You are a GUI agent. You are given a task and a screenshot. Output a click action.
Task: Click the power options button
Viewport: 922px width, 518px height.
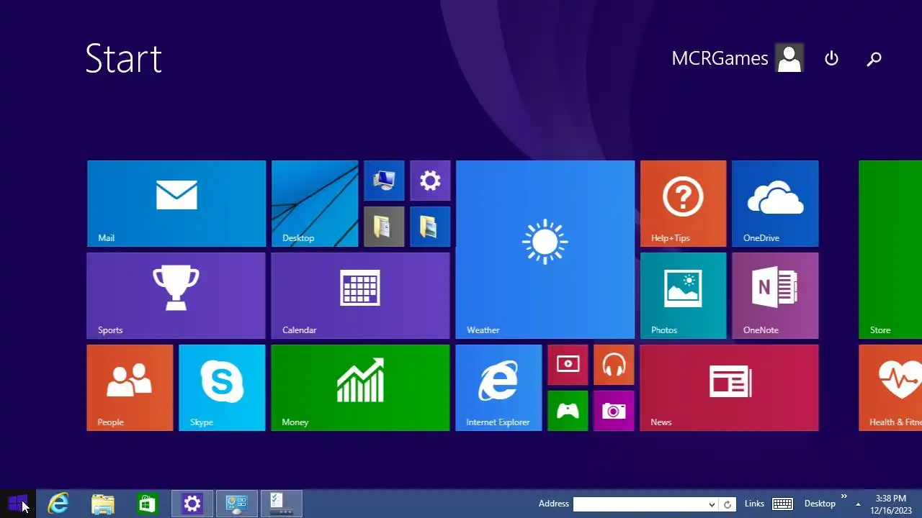coord(831,58)
